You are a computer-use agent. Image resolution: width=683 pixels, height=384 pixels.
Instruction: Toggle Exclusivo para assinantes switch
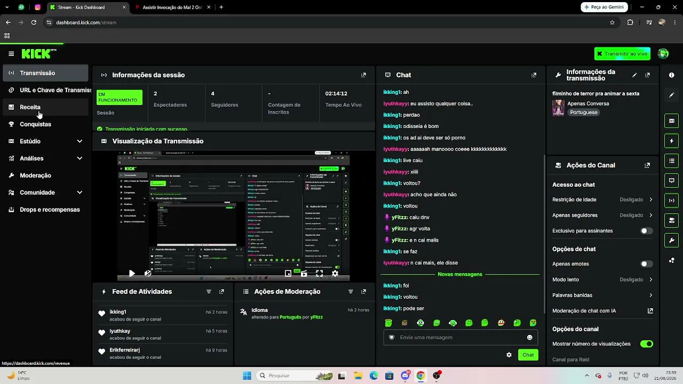[646, 231]
